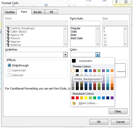The image size is (133, 128).
Task: Select font size 11
Action: click(x=105, y=38)
